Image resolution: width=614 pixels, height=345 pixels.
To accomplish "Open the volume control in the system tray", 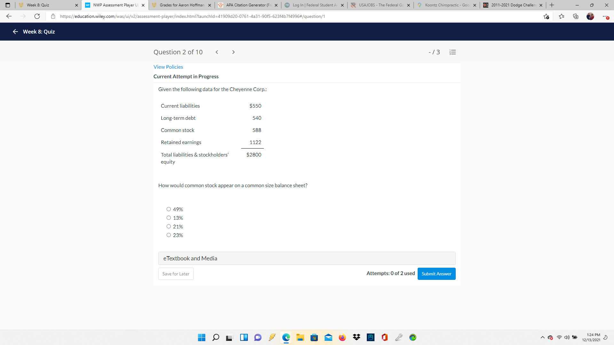I will point(567,337).
